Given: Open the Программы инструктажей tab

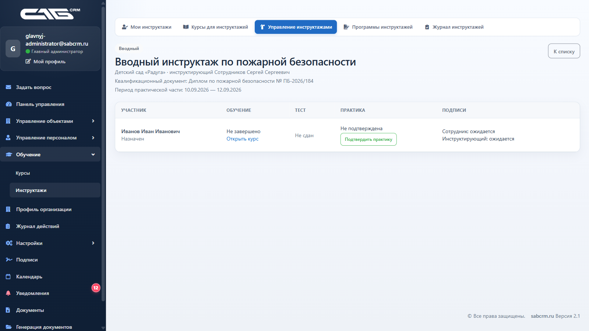Looking at the screenshot, I should point(378,27).
